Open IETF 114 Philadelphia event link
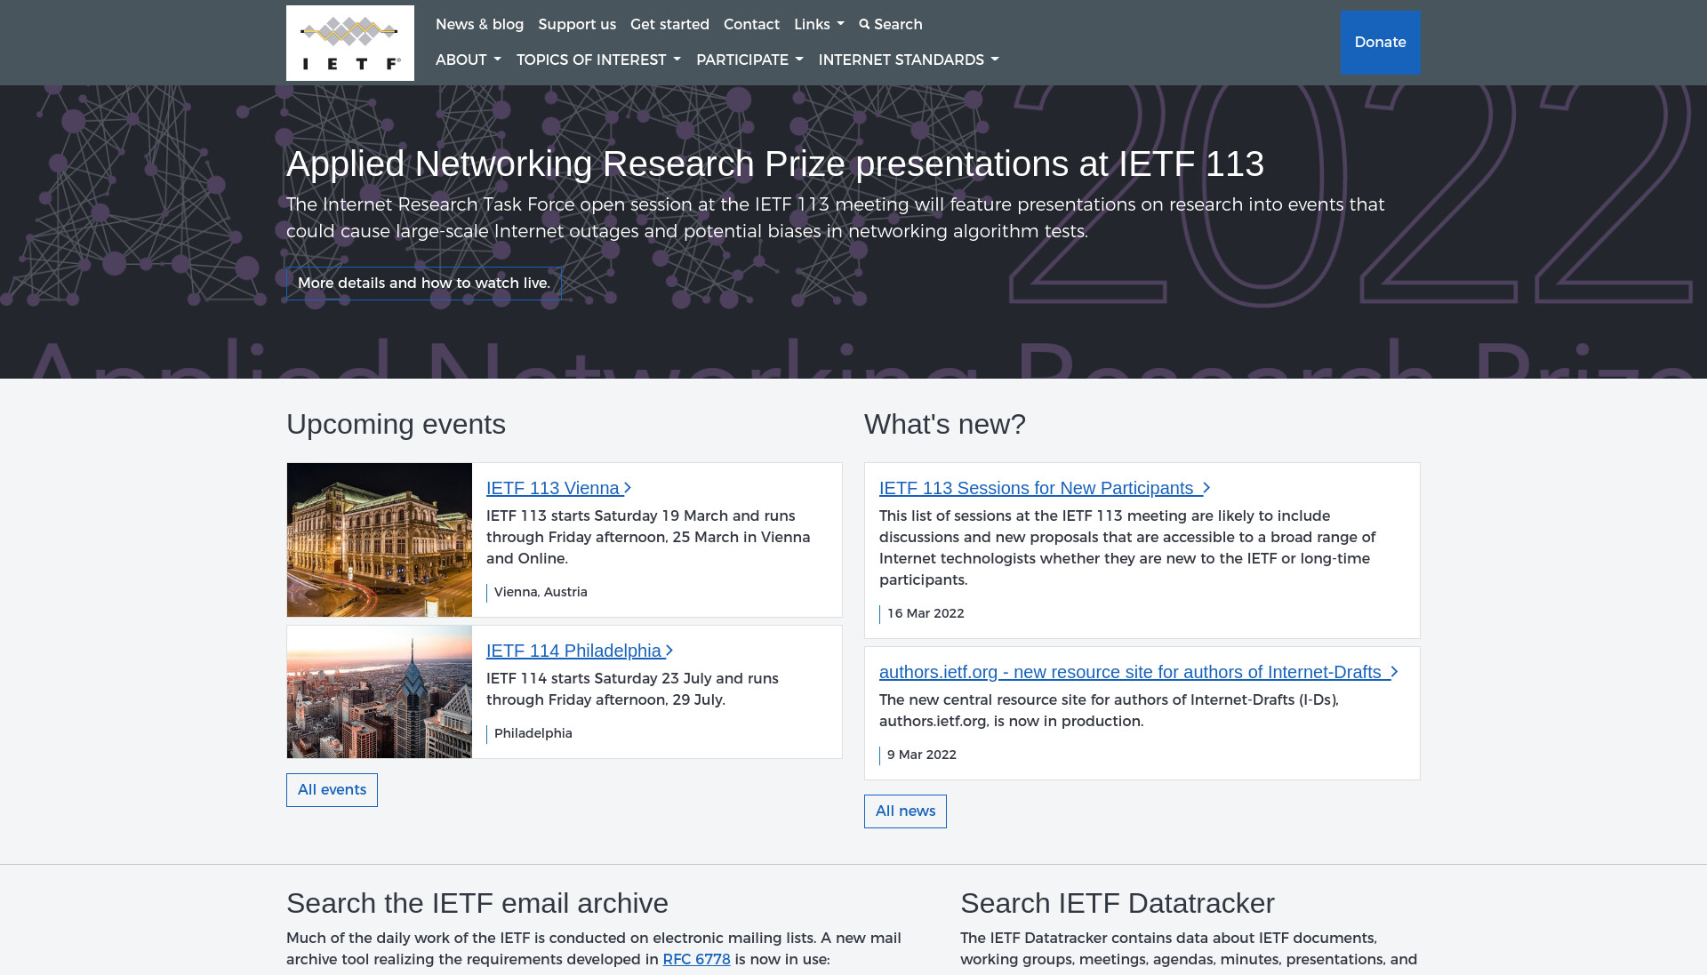 pyautogui.click(x=580, y=651)
